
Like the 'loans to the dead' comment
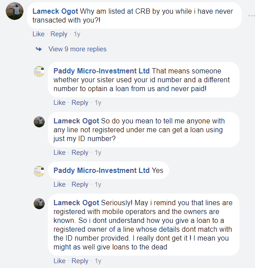coord(60,261)
